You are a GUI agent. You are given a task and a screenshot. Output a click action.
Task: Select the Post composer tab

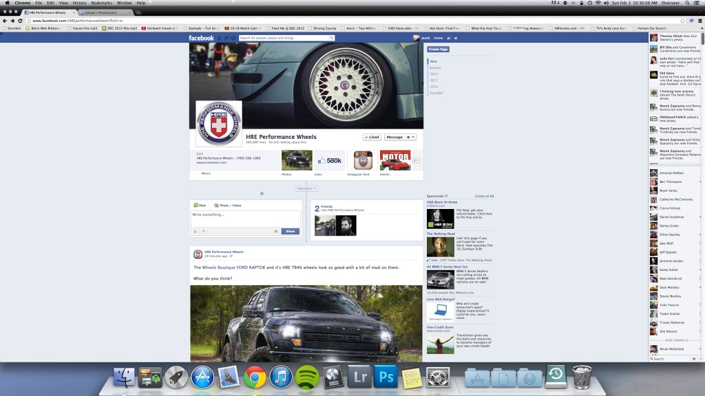pyautogui.click(x=200, y=205)
